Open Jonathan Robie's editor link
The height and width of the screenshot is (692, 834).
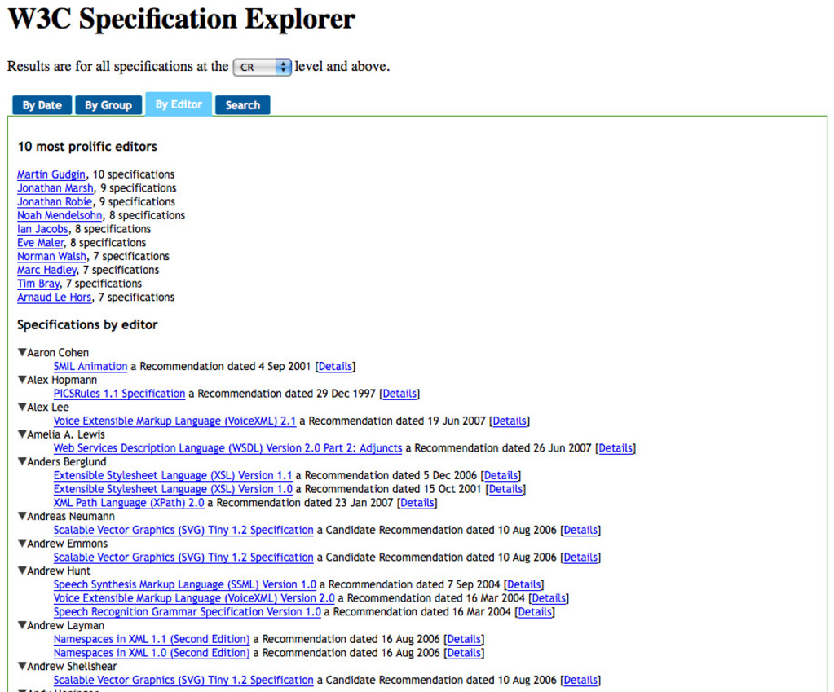pos(55,201)
